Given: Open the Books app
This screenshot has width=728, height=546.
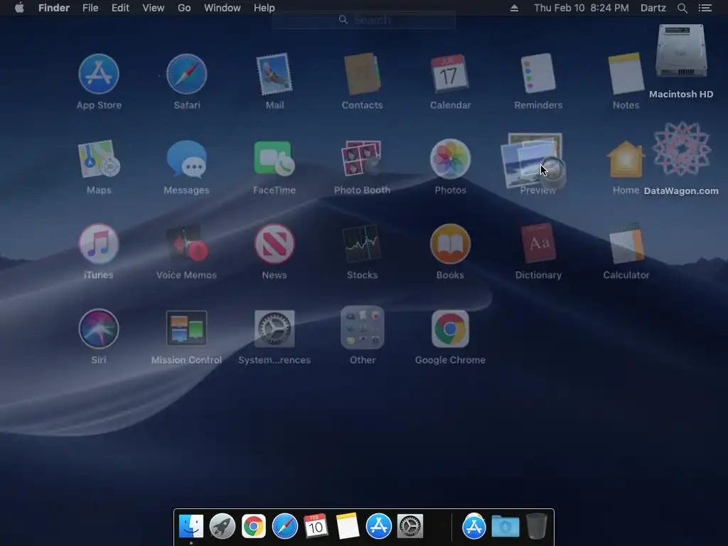Looking at the screenshot, I should [450, 245].
